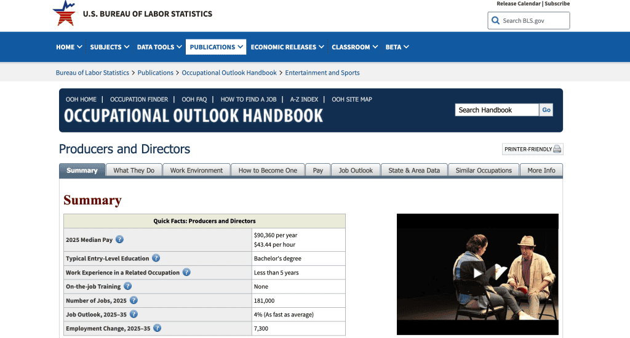630x338 pixels.
Task: Open the State & Area Data tab
Action: [x=414, y=171]
